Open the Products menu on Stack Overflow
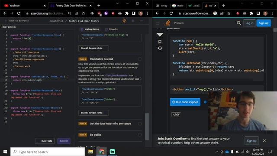277x156 pixels. [x=179, y=23]
